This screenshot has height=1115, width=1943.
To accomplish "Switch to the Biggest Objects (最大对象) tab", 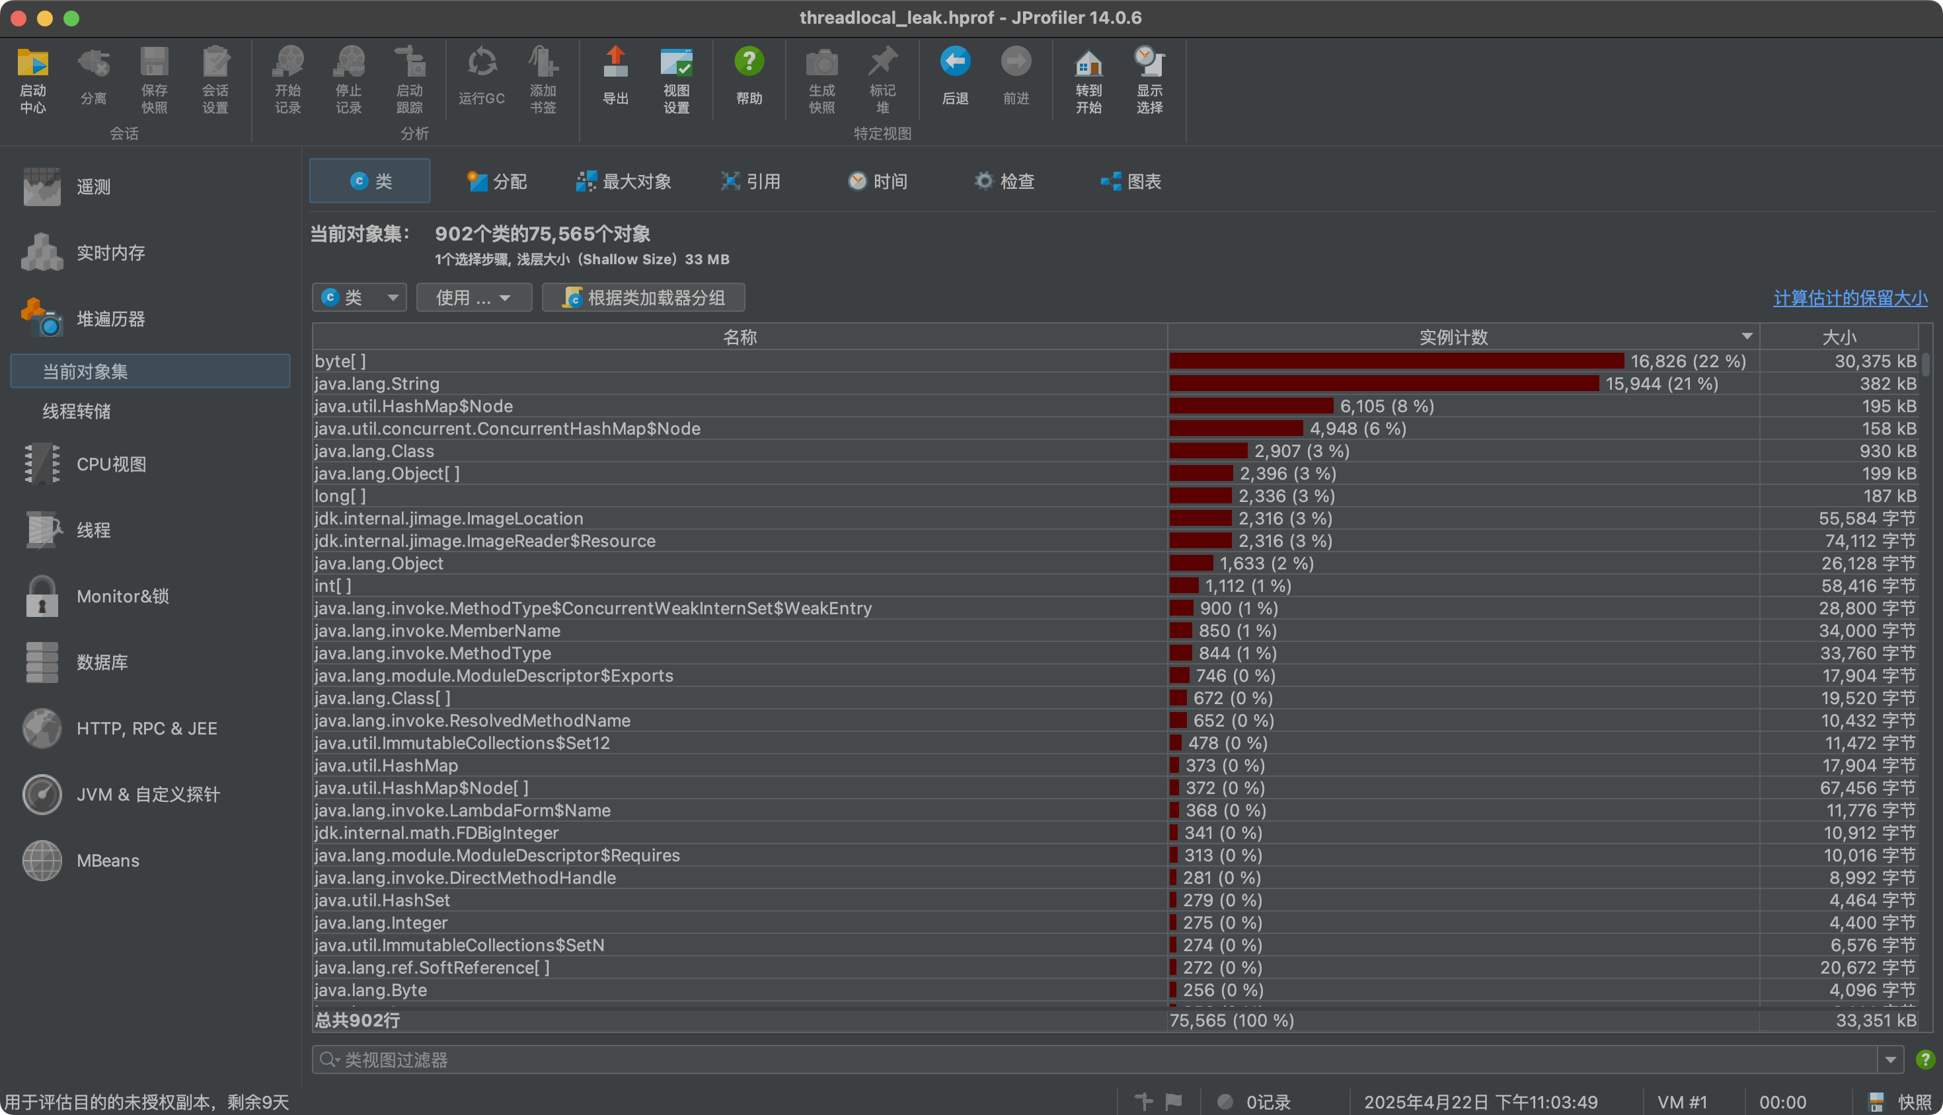I will point(624,182).
